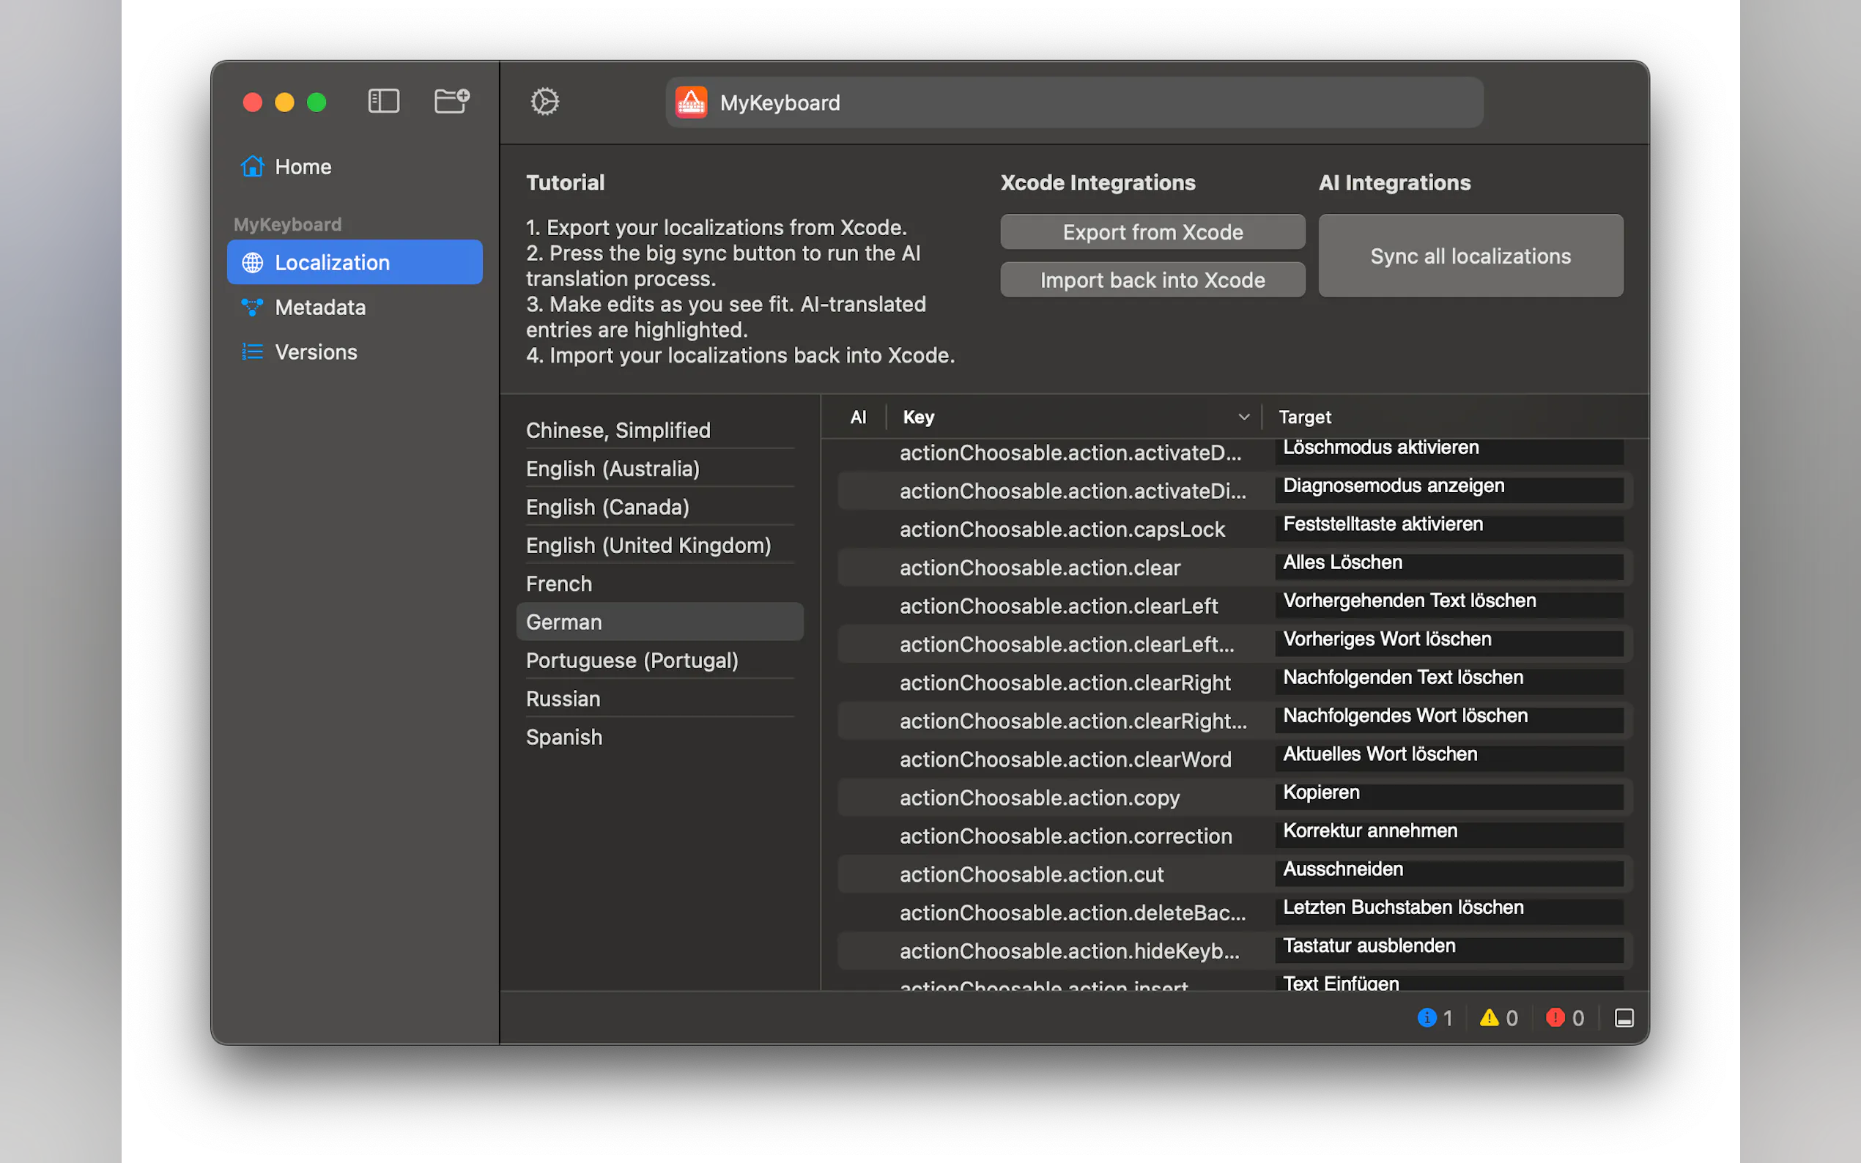Toggle the sidebar visibility icon

coord(383,102)
